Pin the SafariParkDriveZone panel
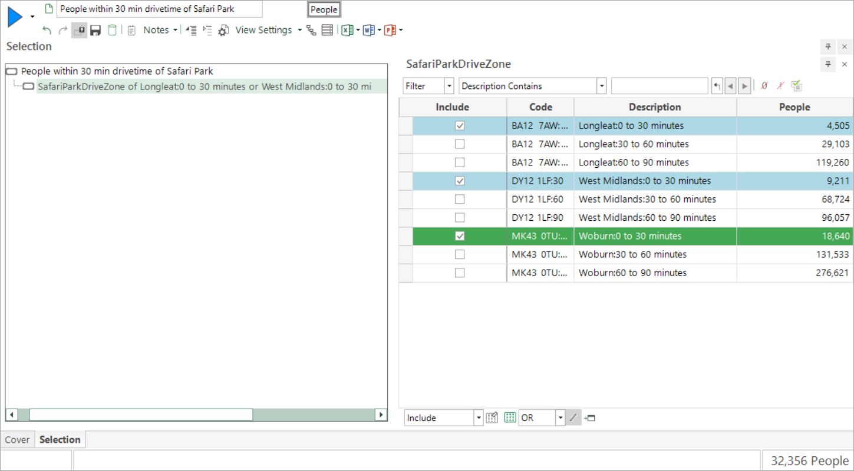Screen dimensions: 854x471 click(x=828, y=64)
